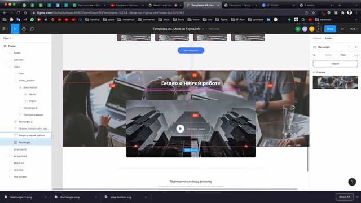Click the browser back arrow

click(5, 12)
